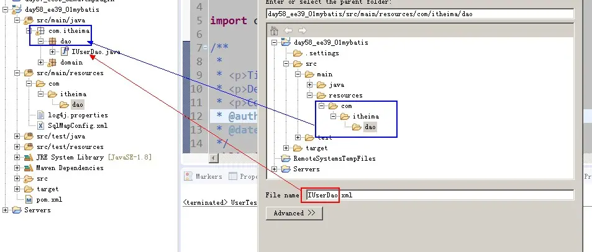Click the domain package icon in Package Explorer

coord(52,63)
